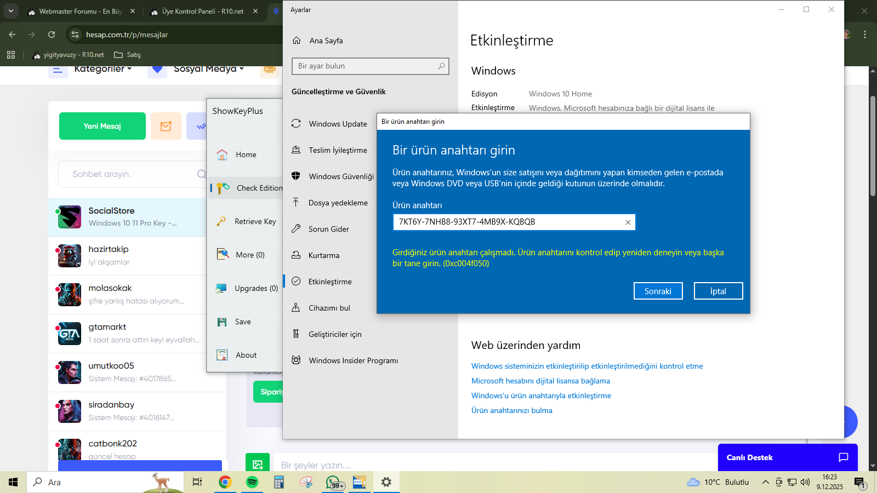The image size is (877, 493).
Task: Select the Check Edition key icon in ShowKeyPlus
Action: point(223,188)
